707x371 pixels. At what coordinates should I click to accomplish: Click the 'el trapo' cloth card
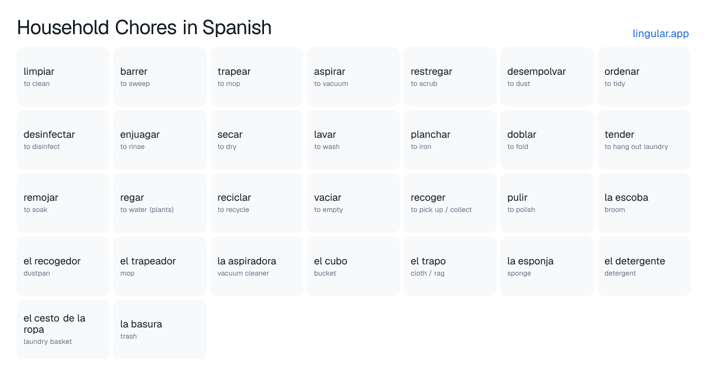pyautogui.click(x=450, y=266)
